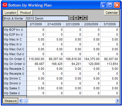122x106 pixels.
Task: Select the 2/7/2009 column header
Action: coord(36,24)
